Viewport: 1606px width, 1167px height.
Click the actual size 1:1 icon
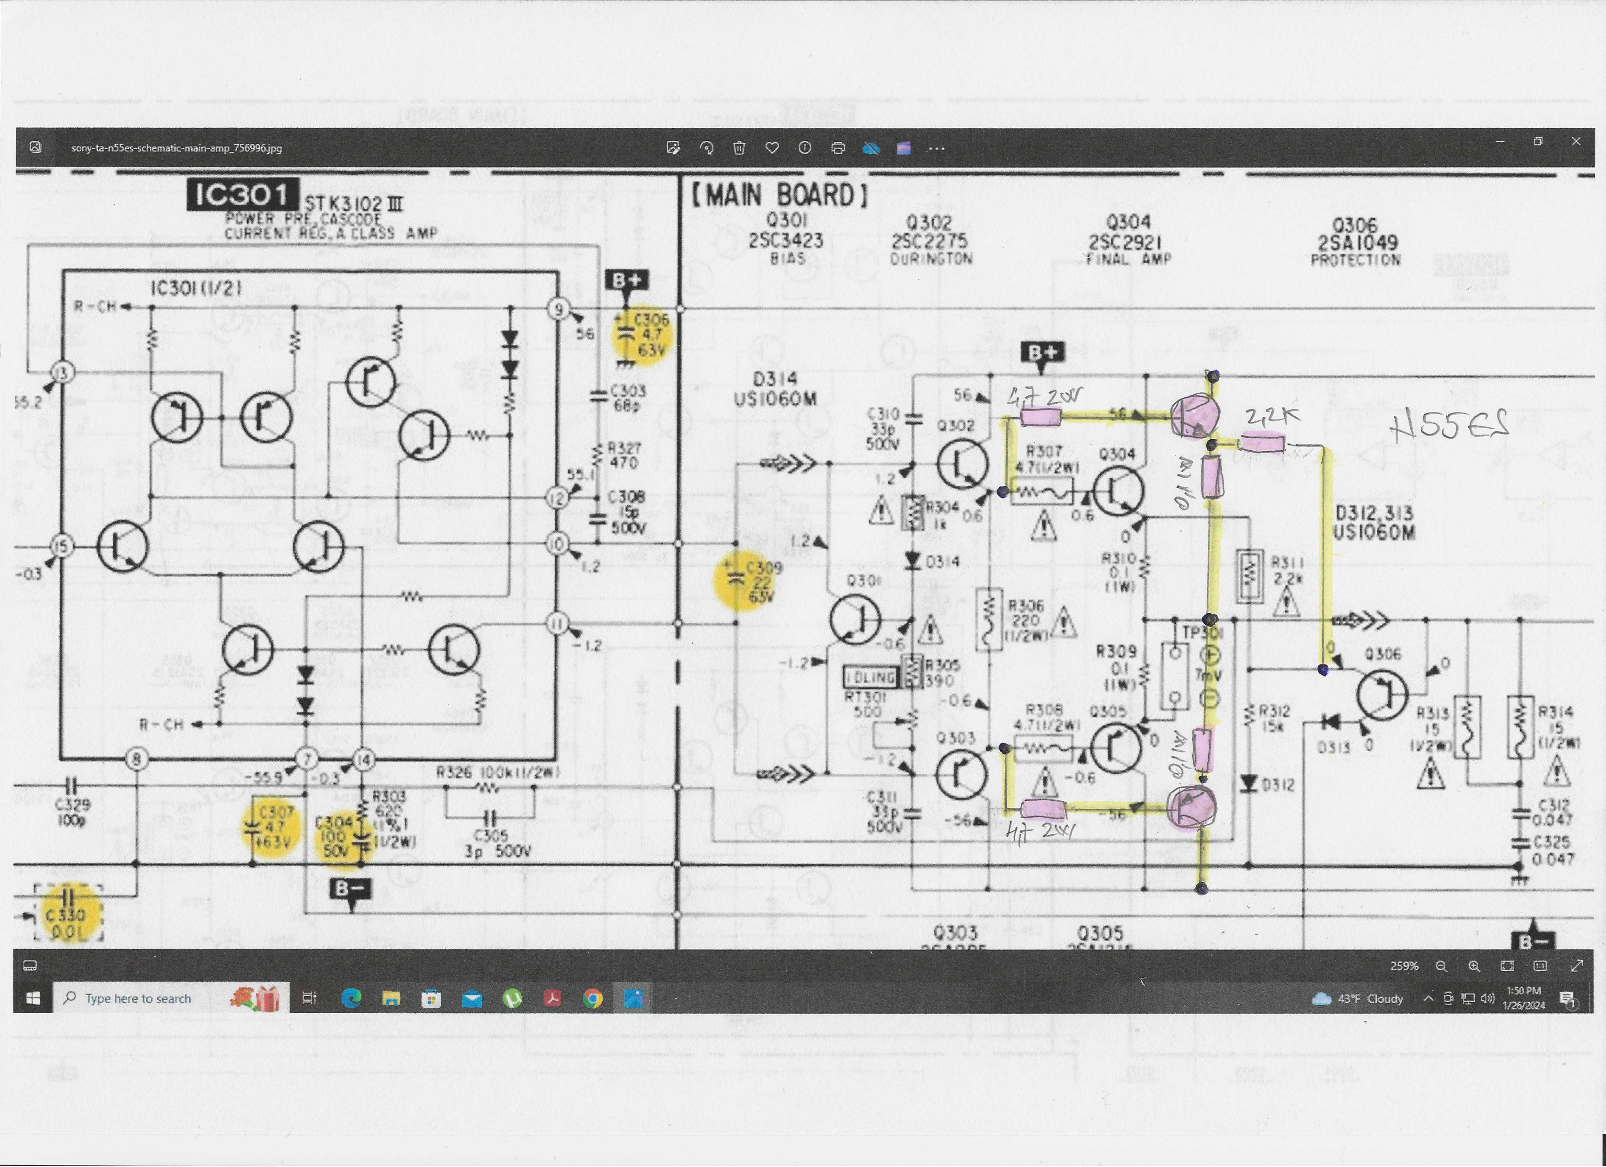pos(1540,966)
